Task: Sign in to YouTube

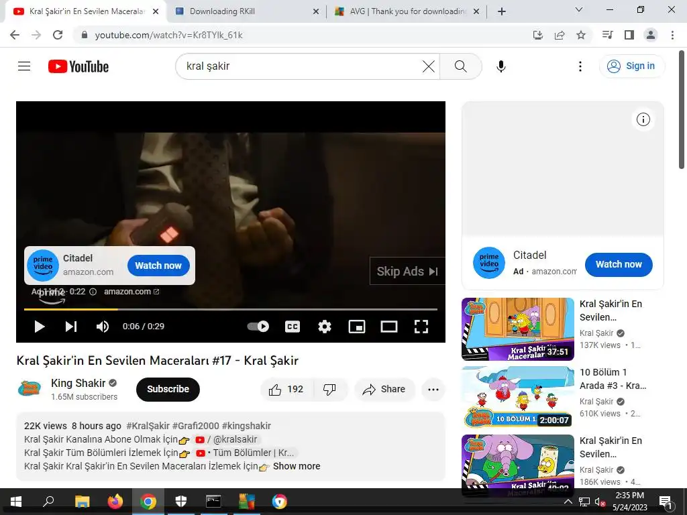Action: pyautogui.click(x=631, y=66)
